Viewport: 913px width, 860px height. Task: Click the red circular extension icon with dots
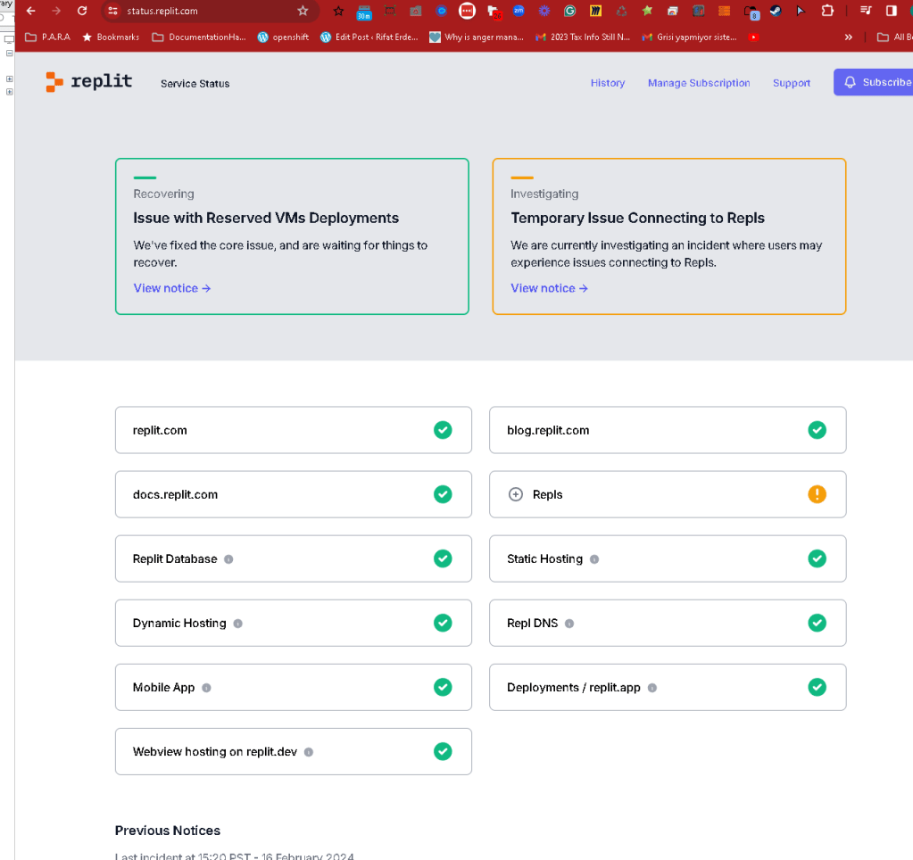point(467,11)
